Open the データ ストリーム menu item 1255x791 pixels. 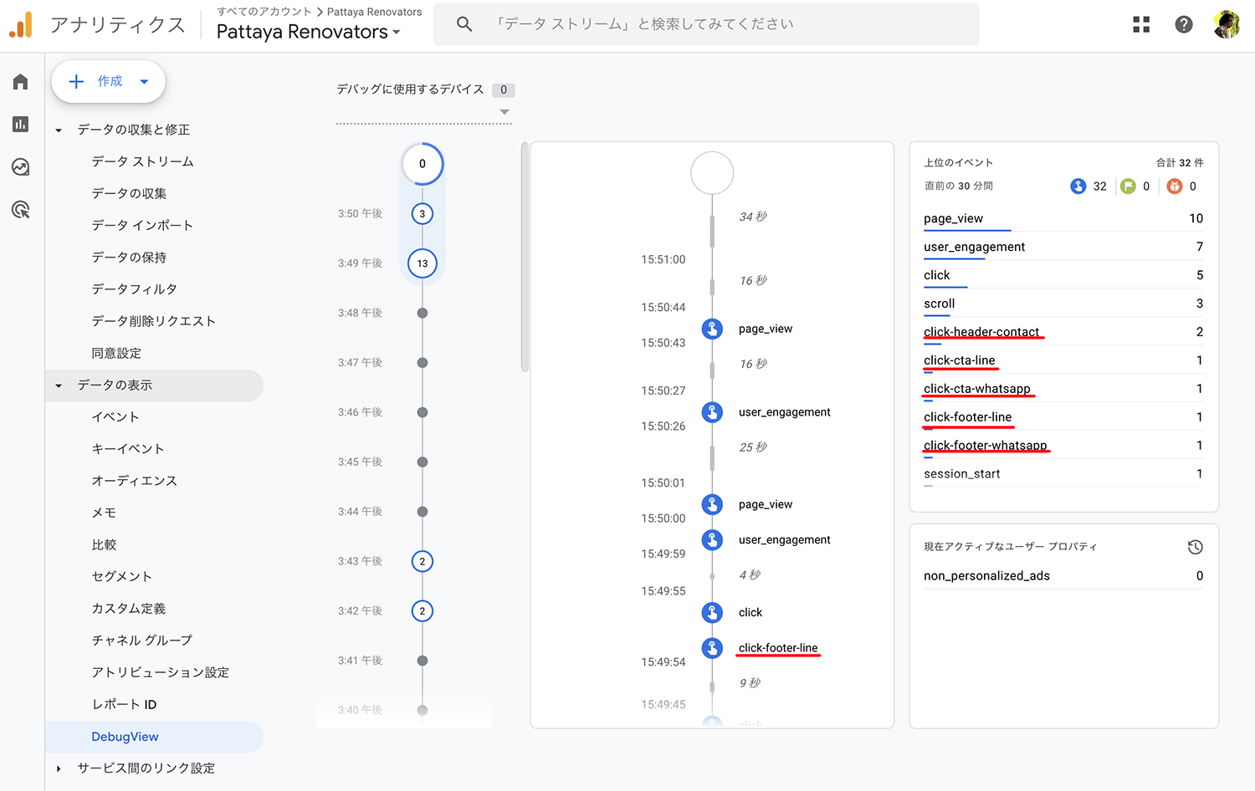[x=142, y=161]
